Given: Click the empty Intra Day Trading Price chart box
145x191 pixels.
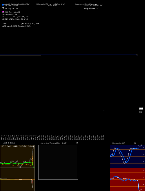Looking at the screenshot, I should 58,162.
